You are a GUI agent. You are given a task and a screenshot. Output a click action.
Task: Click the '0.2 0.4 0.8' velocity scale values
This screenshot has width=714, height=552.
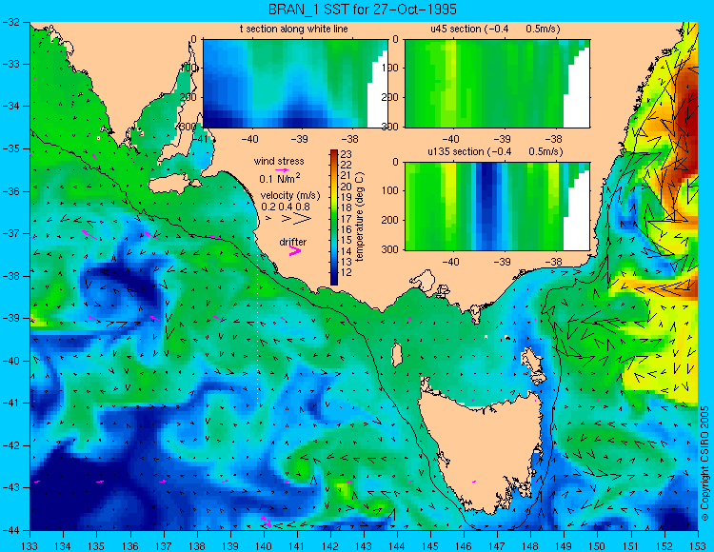(286, 207)
